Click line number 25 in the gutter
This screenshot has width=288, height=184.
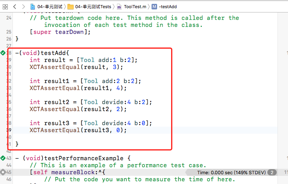(9, 32)
